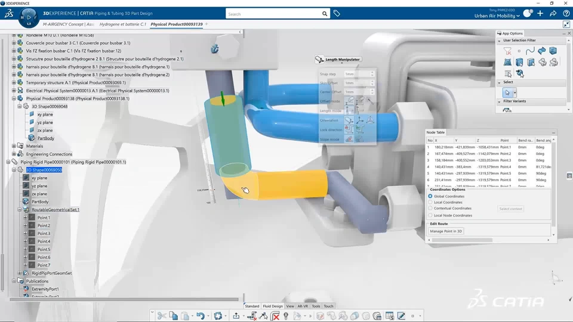Switch to View tab

(290, 306)
